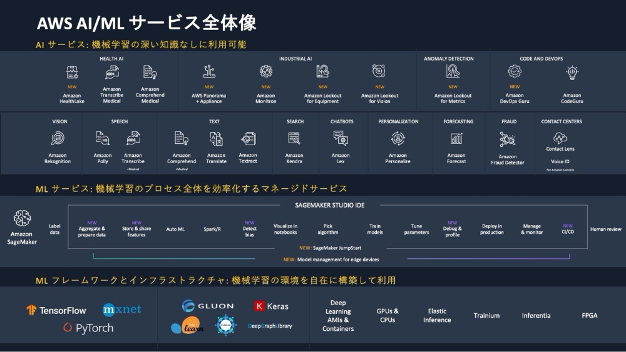The width and height of the screenshot is (626, 352).
Task: Select the 'CI/CD' step
Action: [568, 231]
